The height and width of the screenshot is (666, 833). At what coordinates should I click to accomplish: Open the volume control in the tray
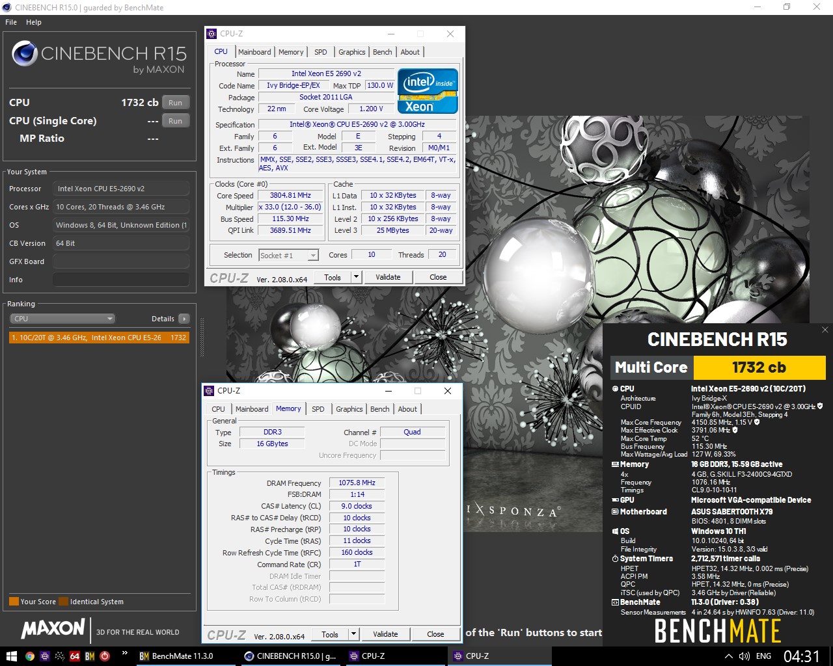[744, 656]
